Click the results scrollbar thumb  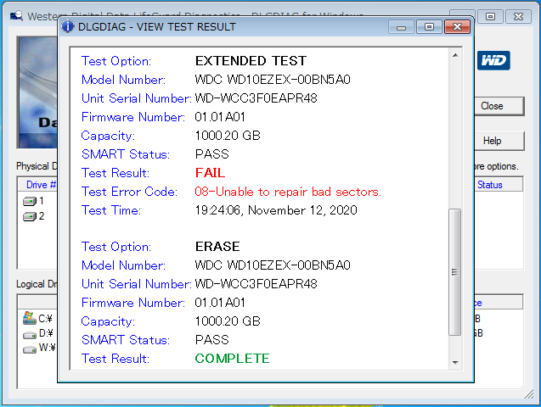tap(454, 272)
